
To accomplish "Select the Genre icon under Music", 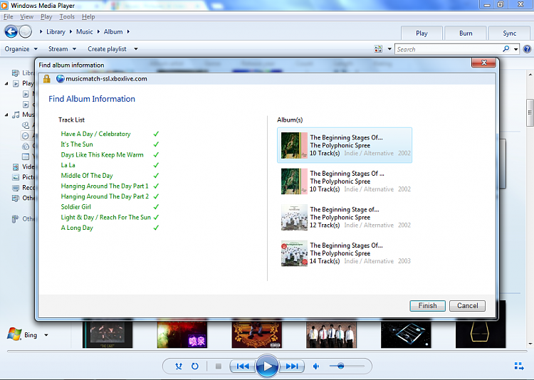I will pyautogui.click(x=26, y=146).
